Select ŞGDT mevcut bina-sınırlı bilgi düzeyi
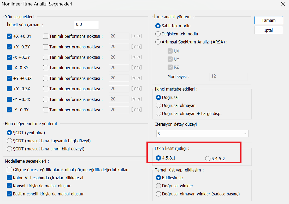 coord(9,149)
